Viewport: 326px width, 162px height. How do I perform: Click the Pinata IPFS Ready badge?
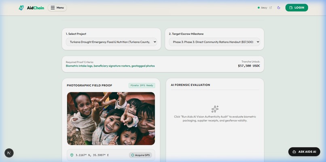click(142, 85)
